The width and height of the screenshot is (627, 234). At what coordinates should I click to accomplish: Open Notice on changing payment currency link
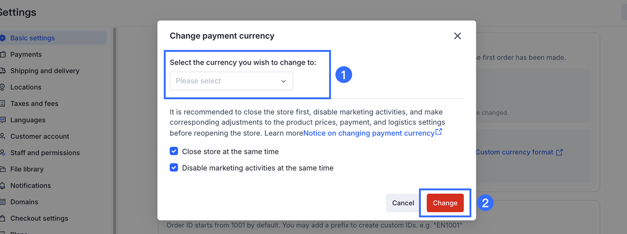pos(369,133)
